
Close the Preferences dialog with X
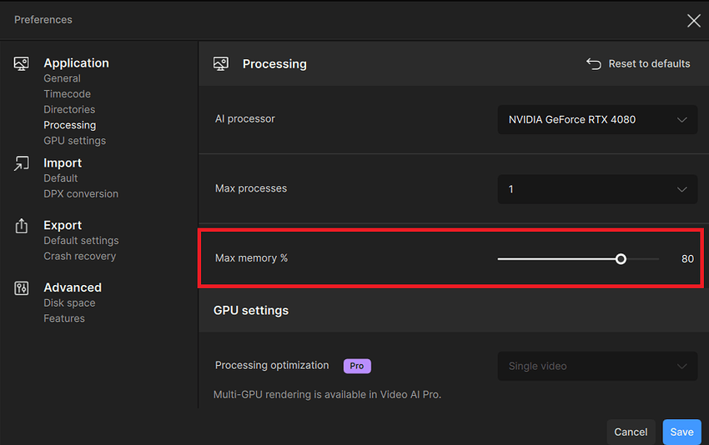[693, 21]
